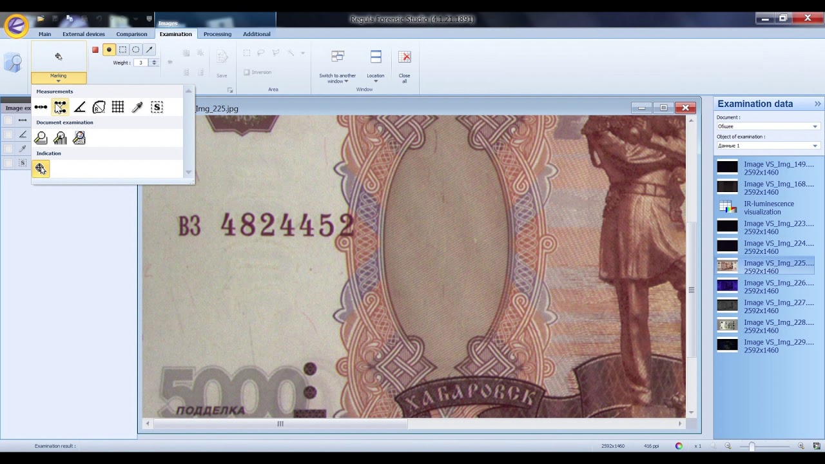Click the Close all windows icon
This screenshot has width=825, height=464.
[405, 57]
